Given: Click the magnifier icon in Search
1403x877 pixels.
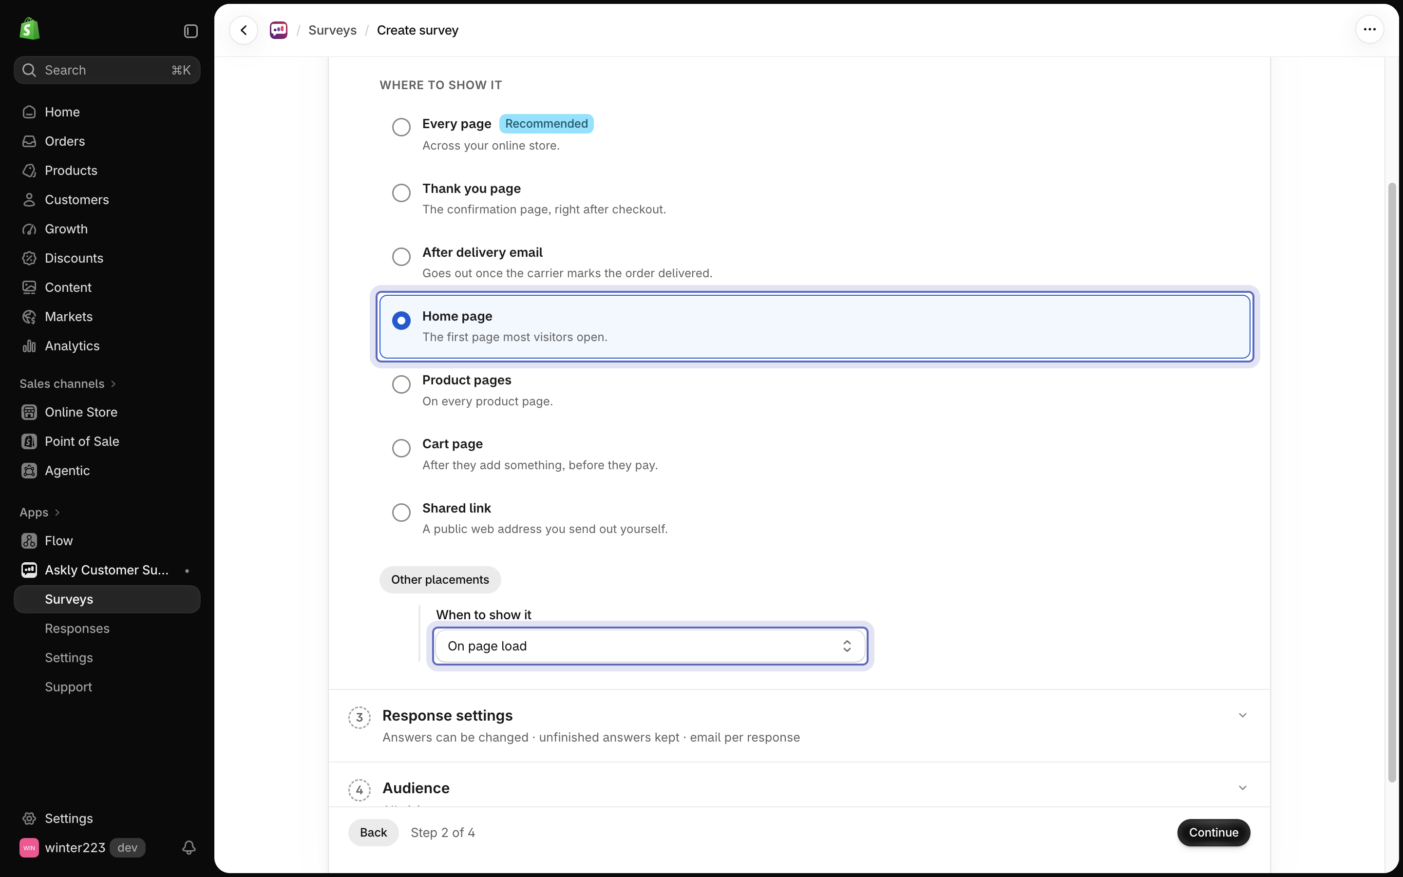Looking at the screenshot, I should point(29,70).
